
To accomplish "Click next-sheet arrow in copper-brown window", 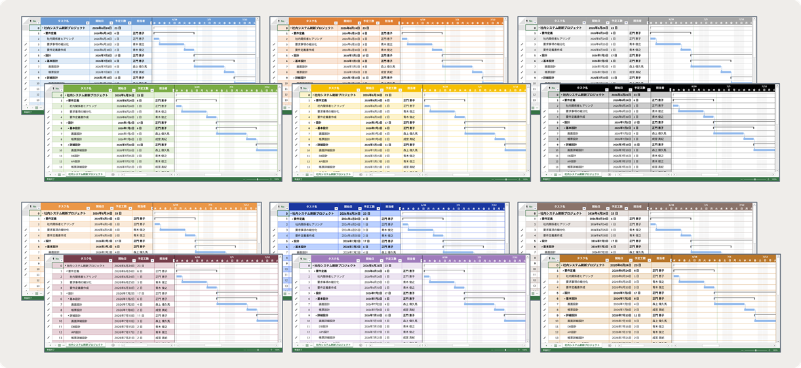I will [x=551, y=345].
